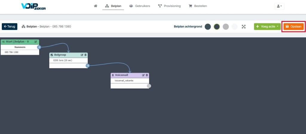
Task: Edit the Belgroep node
Action: point(82,55)
